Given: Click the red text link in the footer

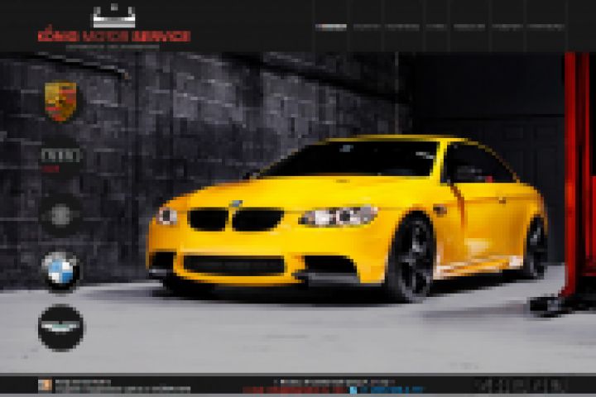Looking at the screenshot, I should tap(295, 390).
